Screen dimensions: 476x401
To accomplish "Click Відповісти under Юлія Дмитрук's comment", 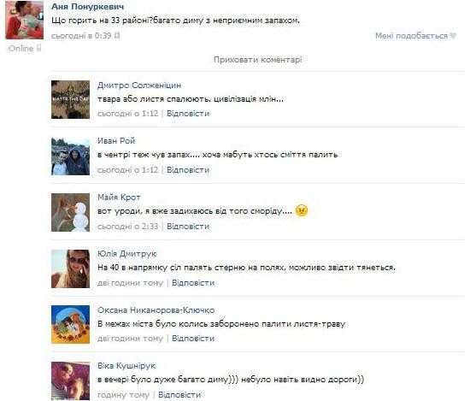I will tap(193, 283).
